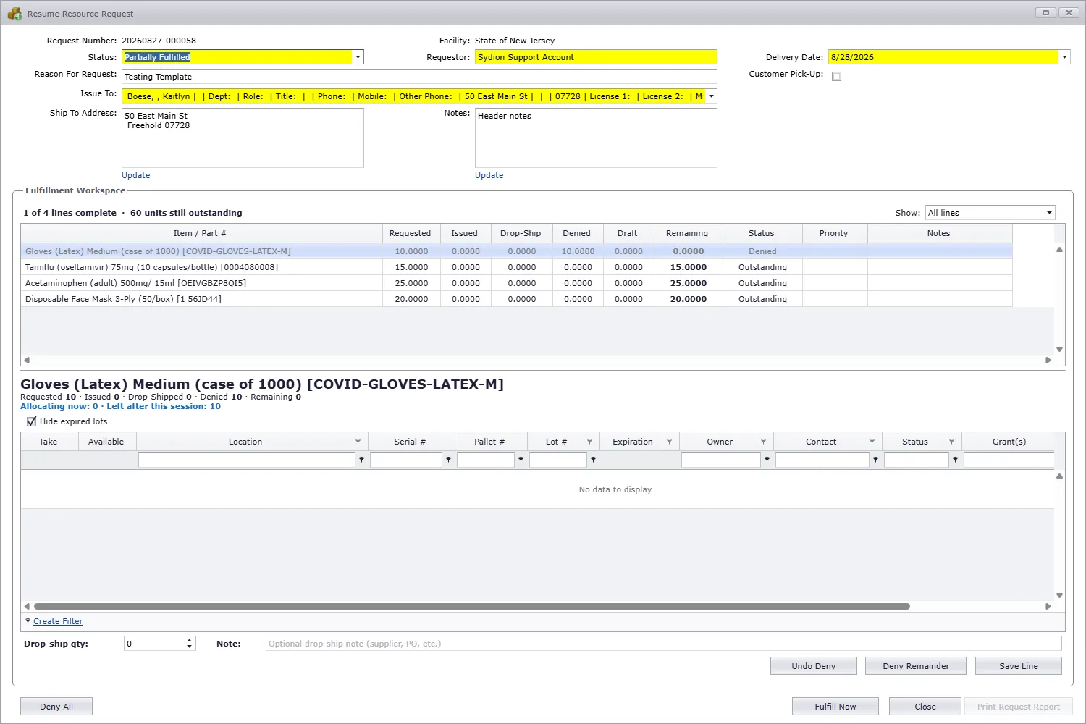
Task: Toggle the Customer Pick-Up checkbox
Action: pyautogui.click(x=836, y=76)
